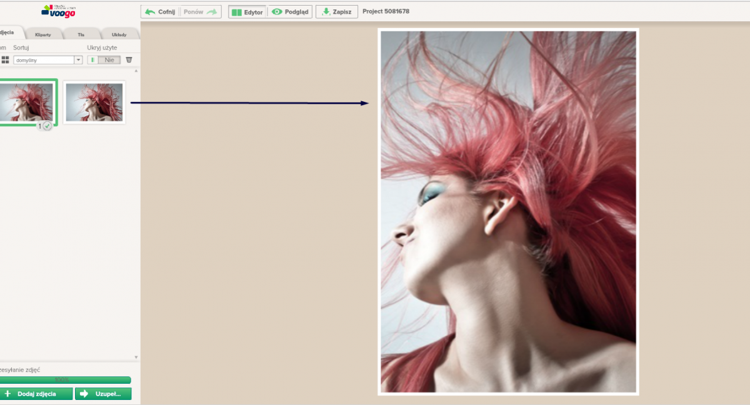Open the Podgląd preview
This screenshot has width=750, height=405.
point(290,12)
